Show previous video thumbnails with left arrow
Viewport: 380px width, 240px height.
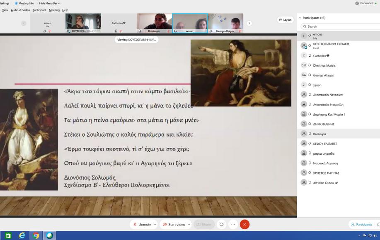click(x=24, y=23)
